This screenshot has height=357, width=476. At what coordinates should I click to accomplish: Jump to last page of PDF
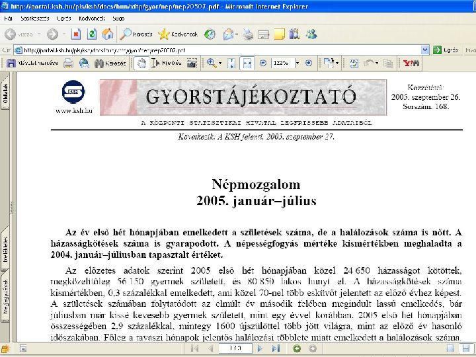[276, 348]
